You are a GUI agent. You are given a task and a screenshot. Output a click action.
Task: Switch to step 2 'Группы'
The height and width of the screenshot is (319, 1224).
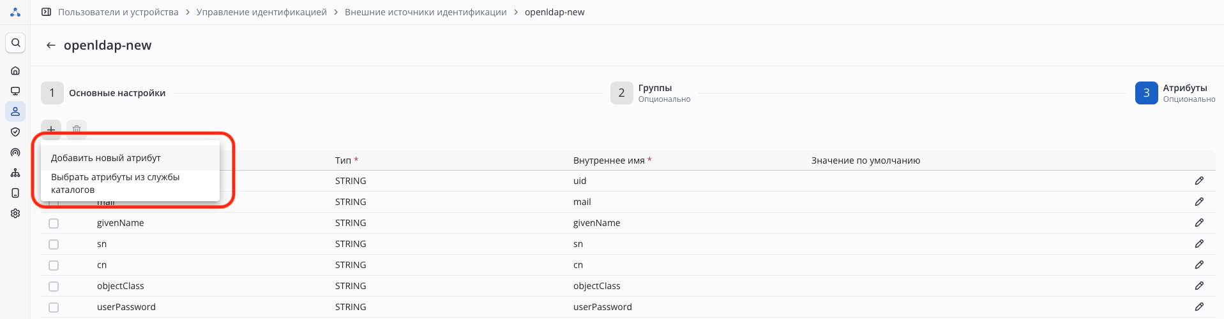[621, 93]
